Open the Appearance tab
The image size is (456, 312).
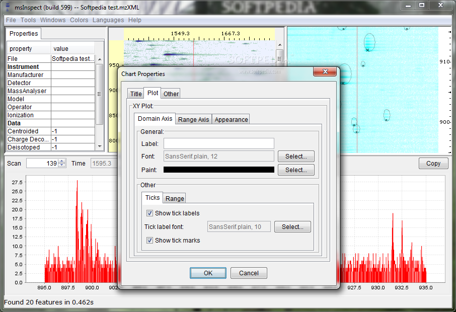click(x=231, y=119)
